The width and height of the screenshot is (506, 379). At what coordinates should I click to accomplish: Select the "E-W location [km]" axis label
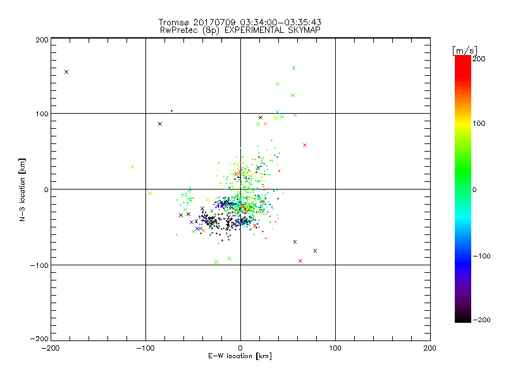click(240, 356)
